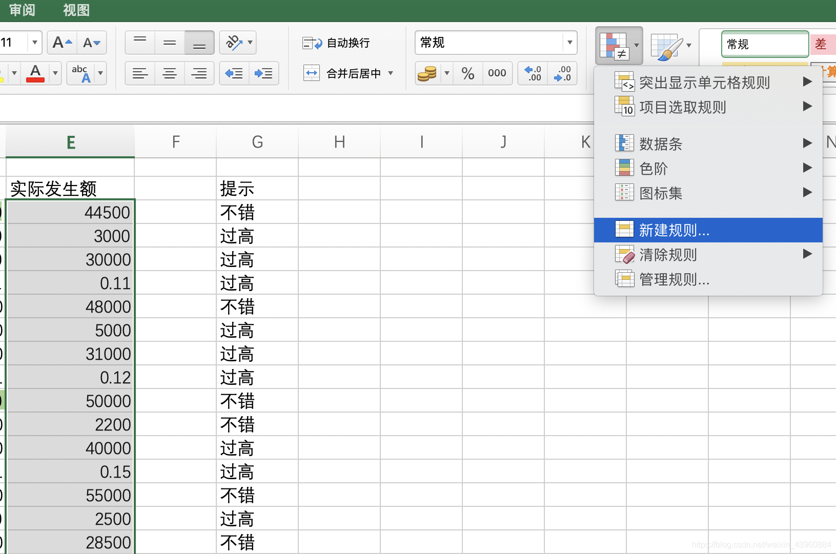This screenshot has height=554, width=836.
Task: Click 不错 cell beside 50000
Action: (257, 401)
